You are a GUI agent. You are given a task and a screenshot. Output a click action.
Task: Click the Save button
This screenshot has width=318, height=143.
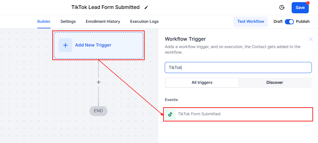click(x=300, y=8)
